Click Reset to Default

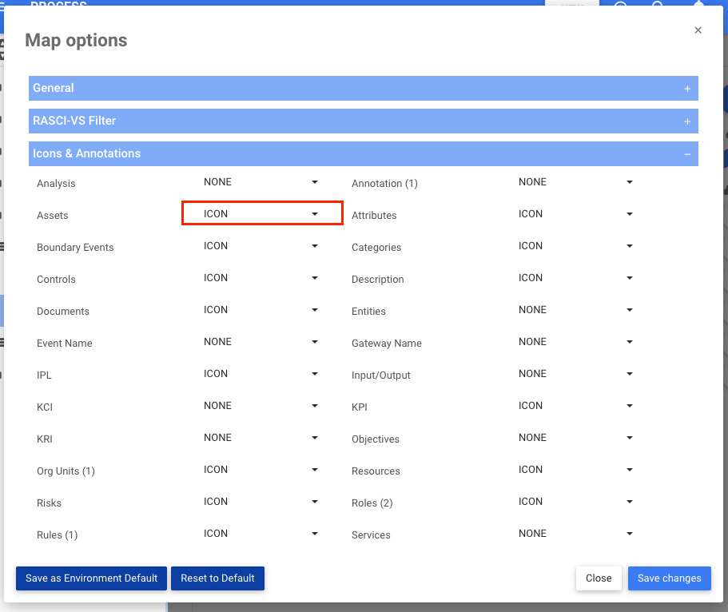[217, 578]
